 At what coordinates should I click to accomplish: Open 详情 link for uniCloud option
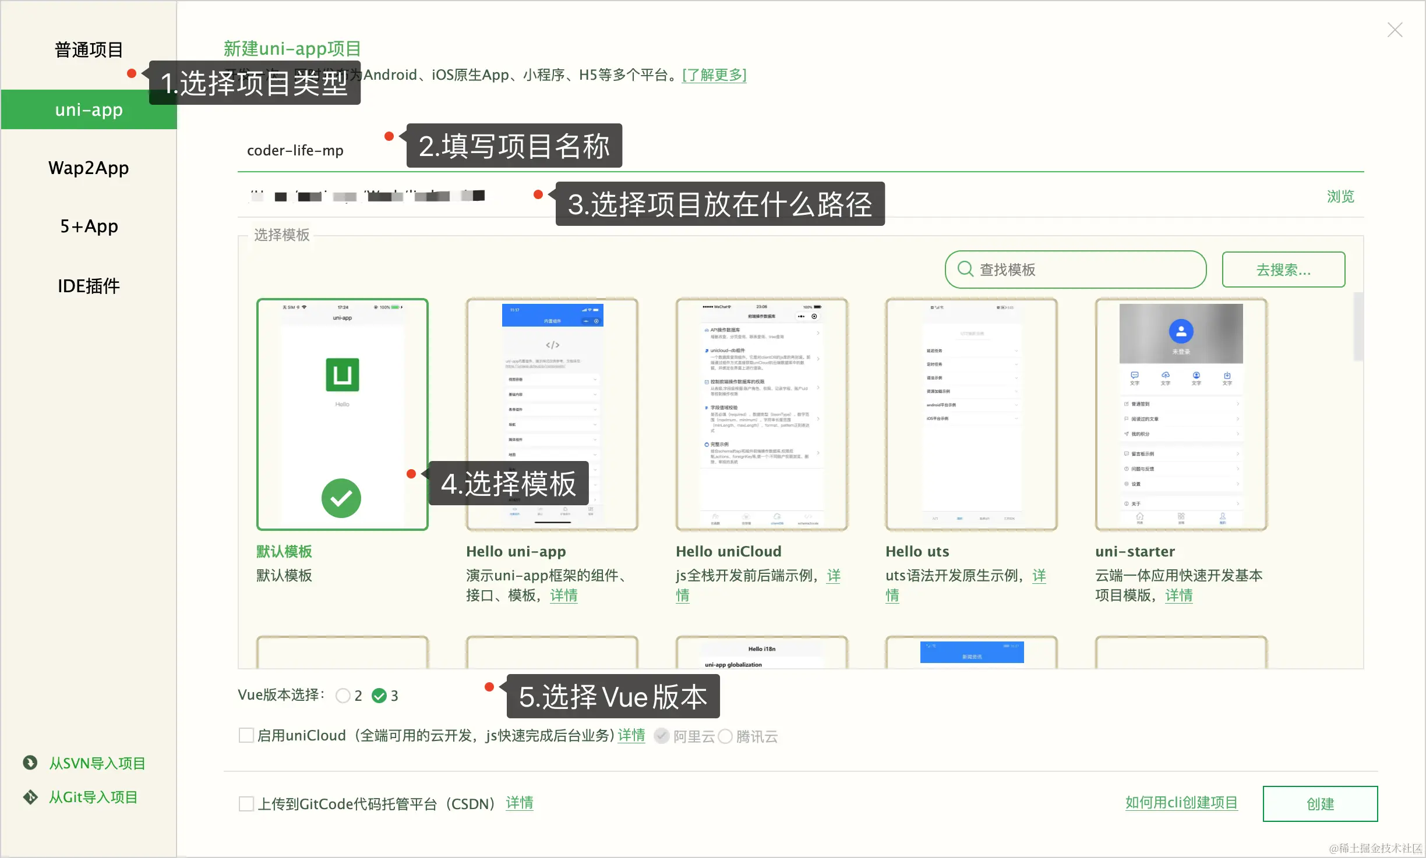tap(631, 736)
